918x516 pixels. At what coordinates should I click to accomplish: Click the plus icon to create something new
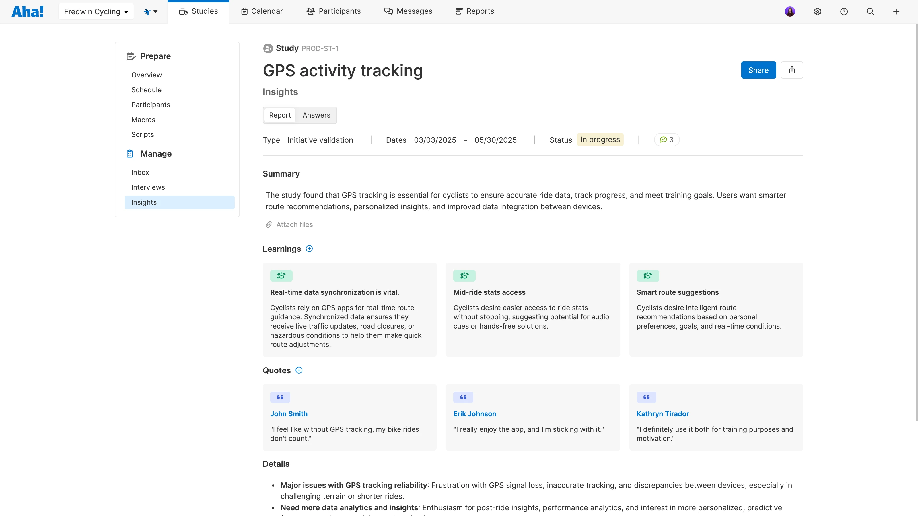(x=896, y=11)
